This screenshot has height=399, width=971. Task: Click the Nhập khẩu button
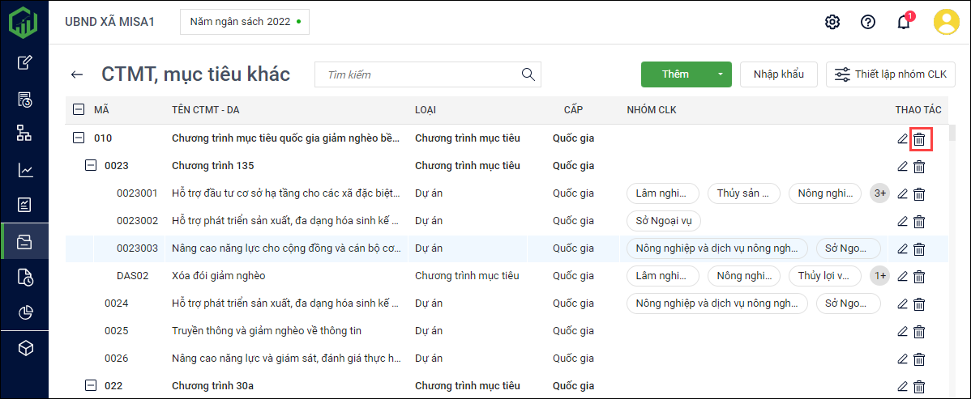(778, 74)
